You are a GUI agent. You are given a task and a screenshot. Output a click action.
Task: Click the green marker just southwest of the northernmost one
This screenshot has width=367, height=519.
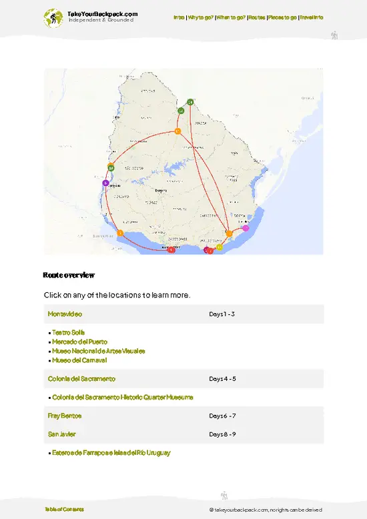[x=181, y=111]
